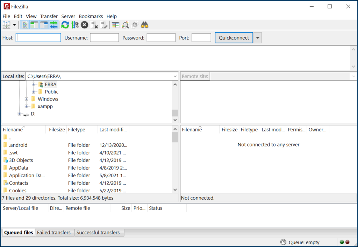
Task: Open the Site Manager dropdown arrow
Action: (14, 25)
